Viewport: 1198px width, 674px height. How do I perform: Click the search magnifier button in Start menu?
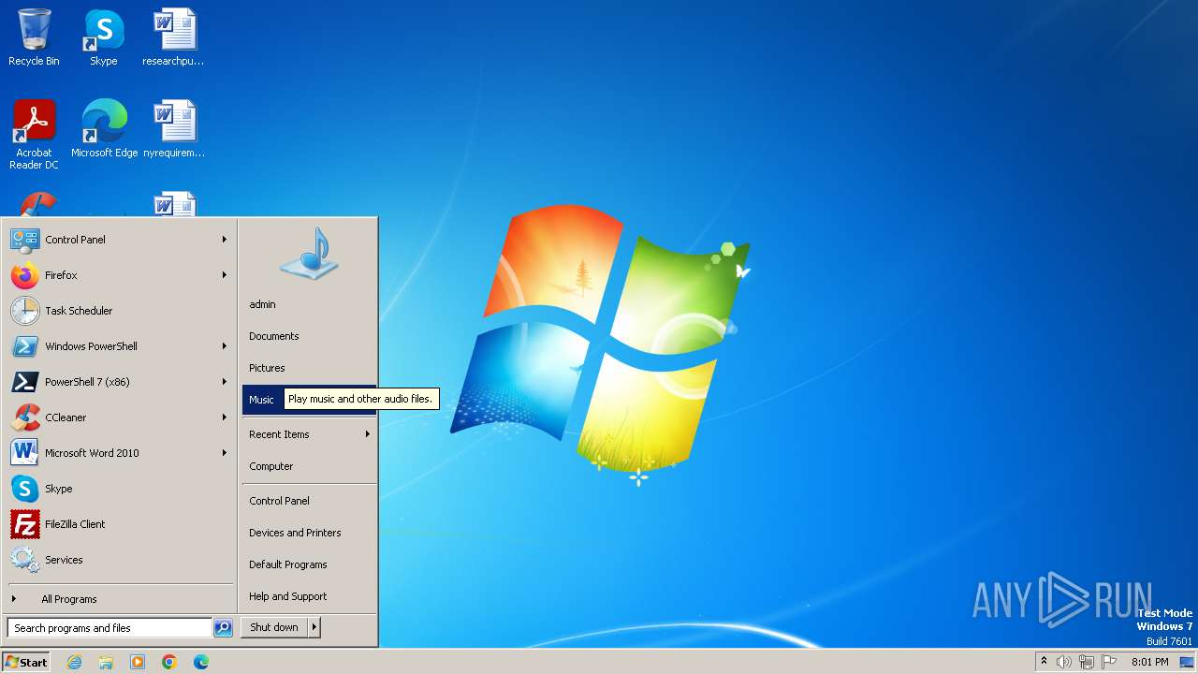[223, 628]
